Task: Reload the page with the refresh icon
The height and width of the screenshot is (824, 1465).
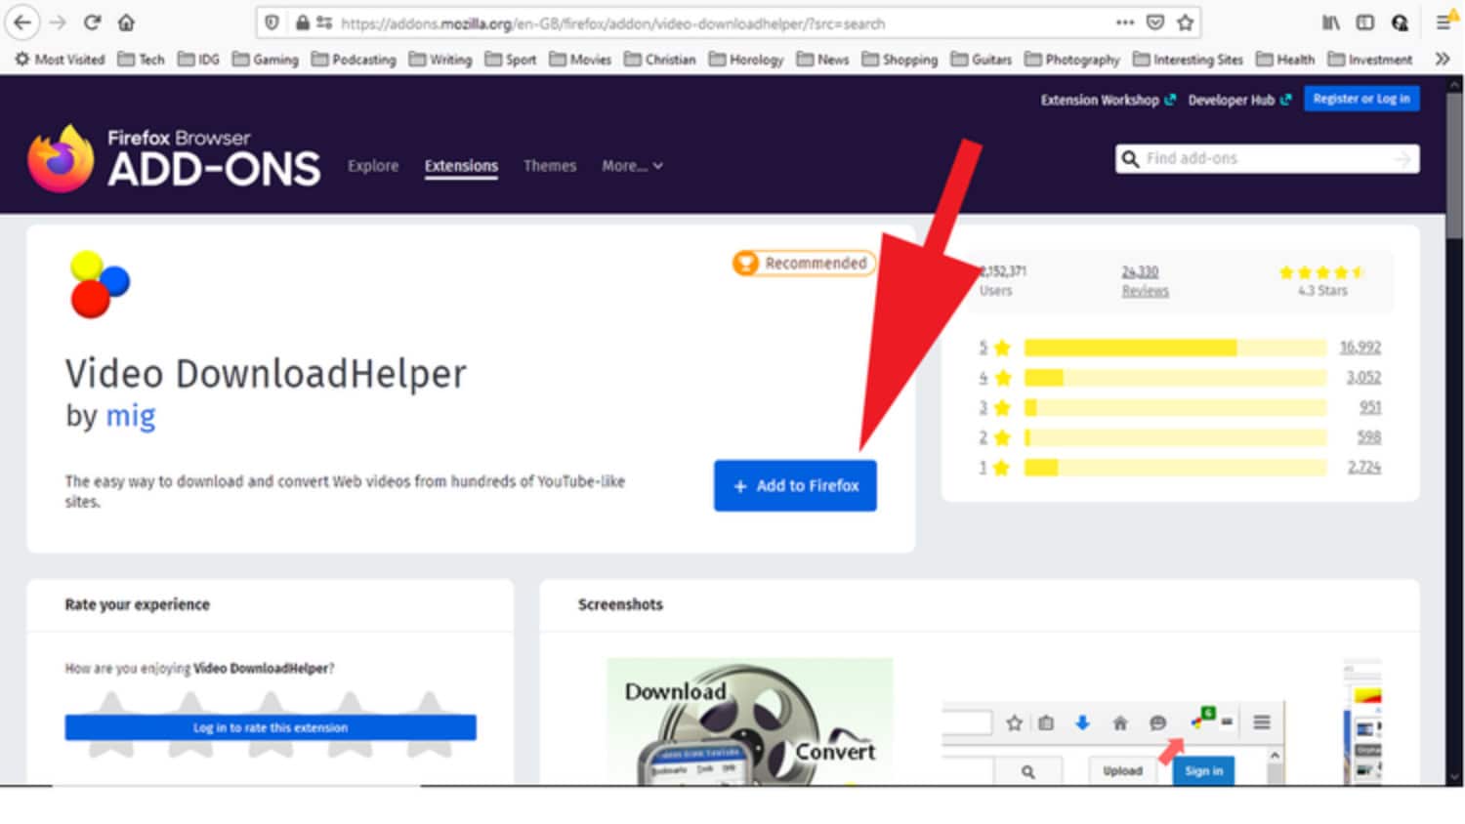Action: pos(92,22)
